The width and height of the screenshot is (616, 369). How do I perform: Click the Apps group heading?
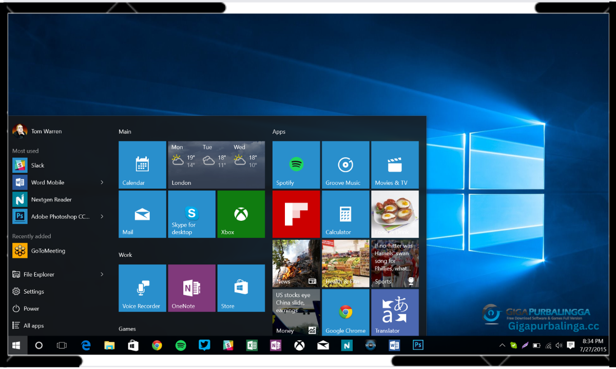279,132
